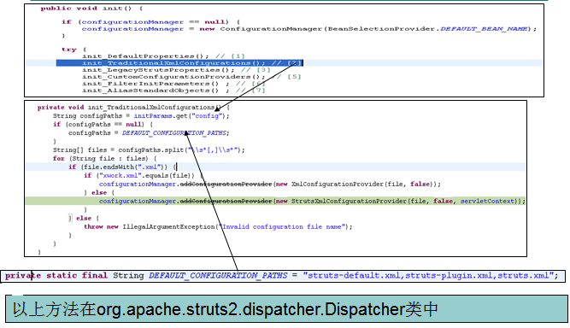Click the 'String[] files = configPaths.split' line
This screenshot has width=570, height=328.
149,150
